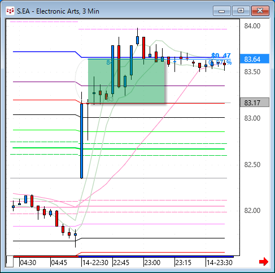Click the 14-22:30 time axis label
The height and width of the screenshot is (273, 275).
click(95, 262)
